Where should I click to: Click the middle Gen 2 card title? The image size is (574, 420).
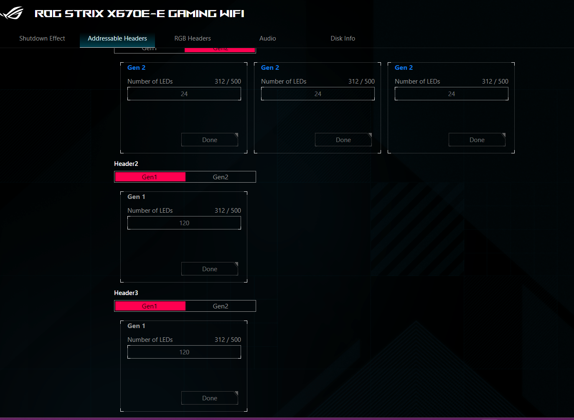(270, 68)
